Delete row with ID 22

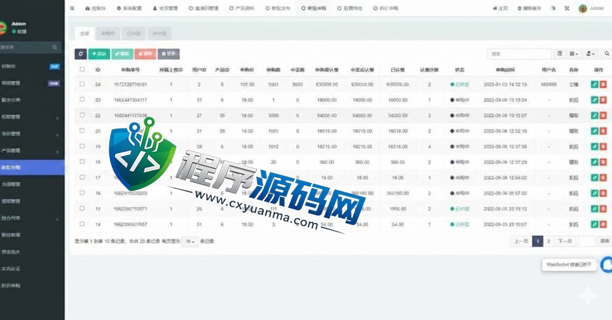pyautogui.click(x=603, y=115)
